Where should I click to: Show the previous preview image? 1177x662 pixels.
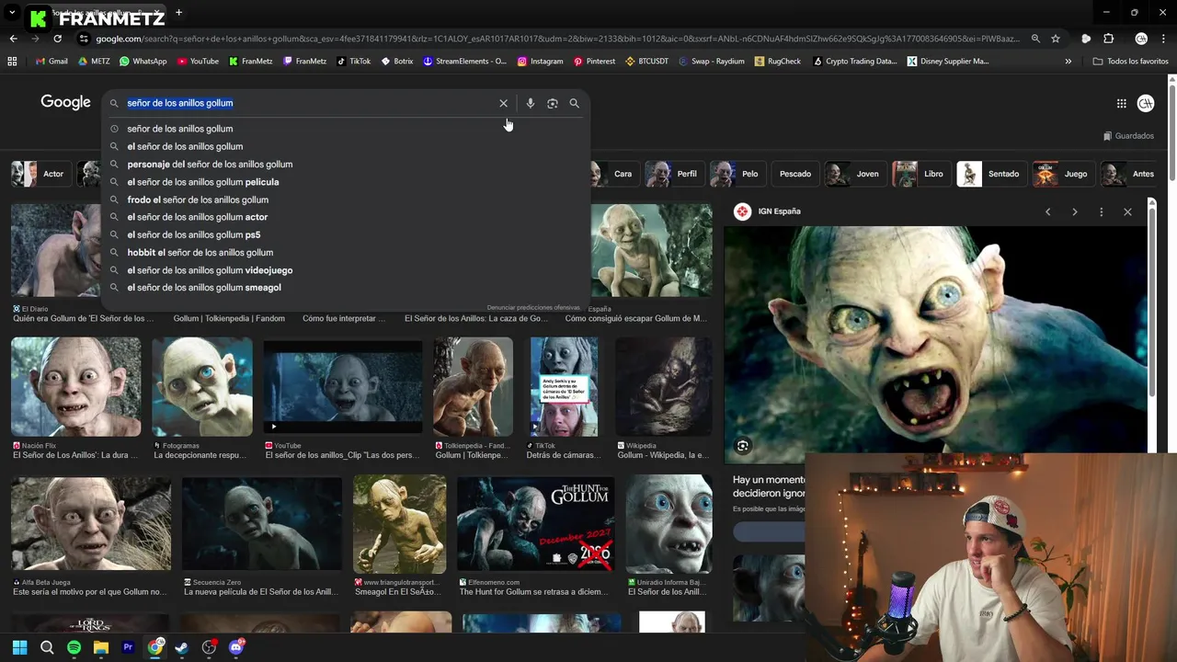[x=1047, y=211]
